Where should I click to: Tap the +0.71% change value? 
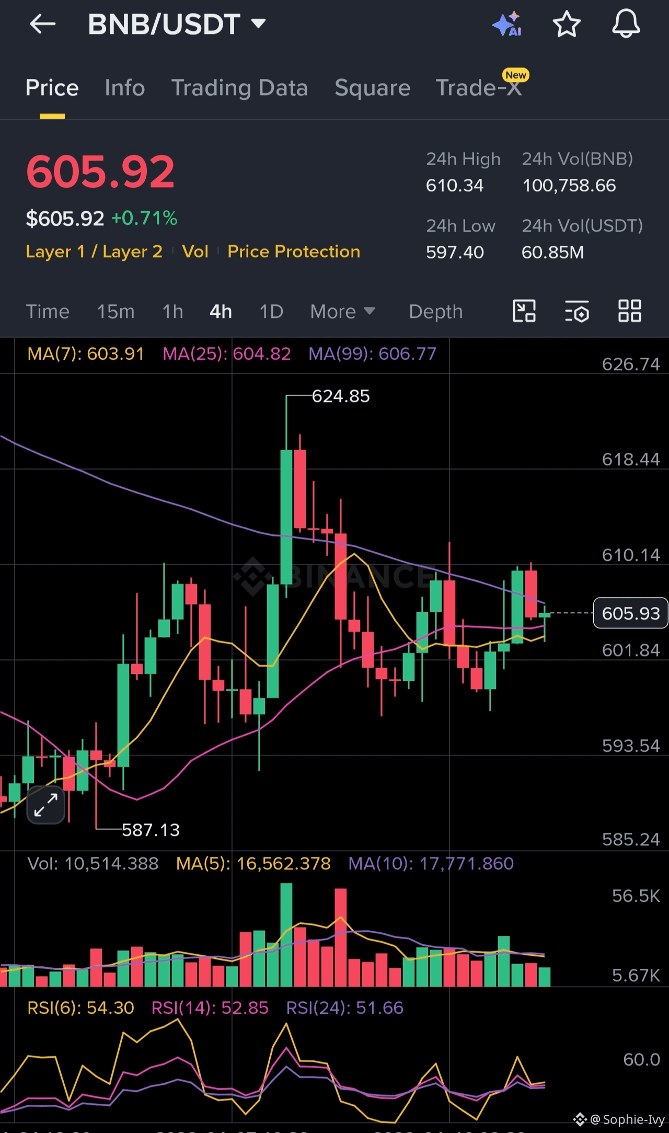click(144, 218)
